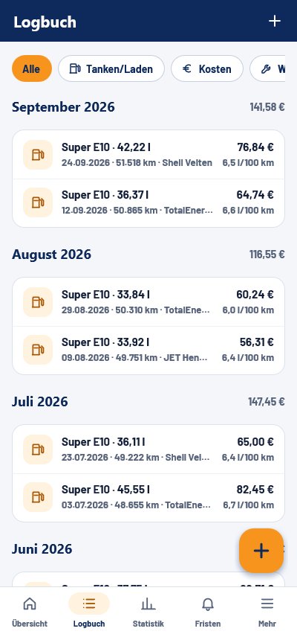This screenshot has height=640, width=297.
Task: Open the 29.08.2026 refuel entry of 60,24 €
Action: pos(148,302)
